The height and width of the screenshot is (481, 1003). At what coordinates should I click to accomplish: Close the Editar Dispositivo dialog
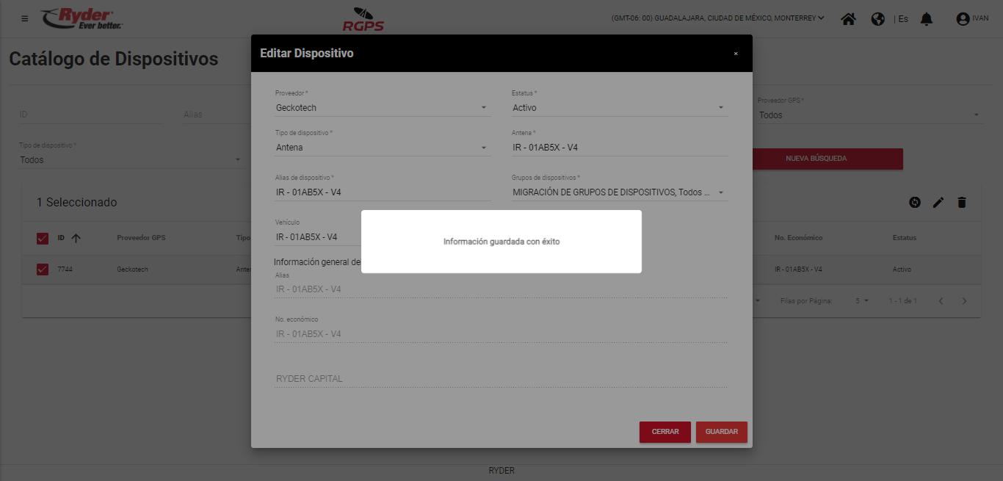[736, 54]
